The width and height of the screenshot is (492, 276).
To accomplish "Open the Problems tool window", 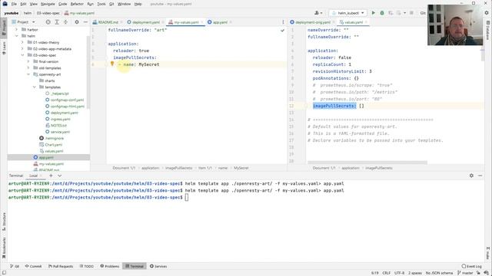I will tap(110, 266).
